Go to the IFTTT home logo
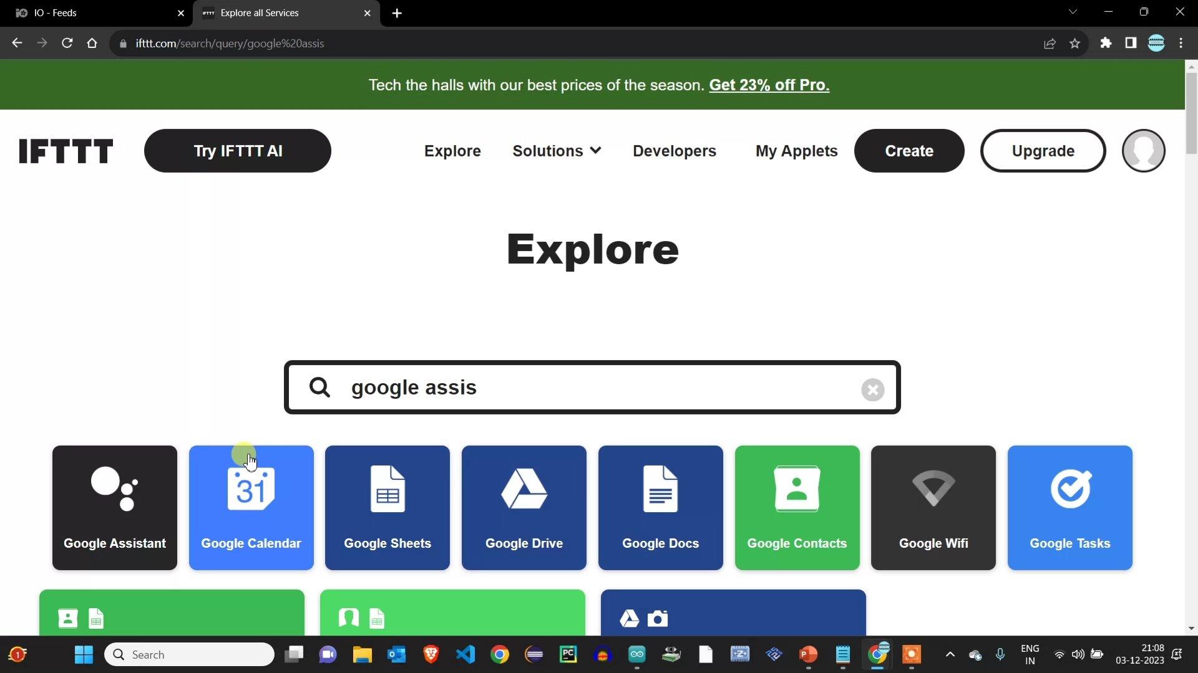The image size is (1198, 673). [x=66, y=151]
